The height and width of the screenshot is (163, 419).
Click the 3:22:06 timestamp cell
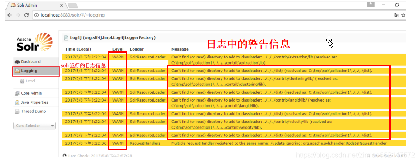click(x=86, y=143)
